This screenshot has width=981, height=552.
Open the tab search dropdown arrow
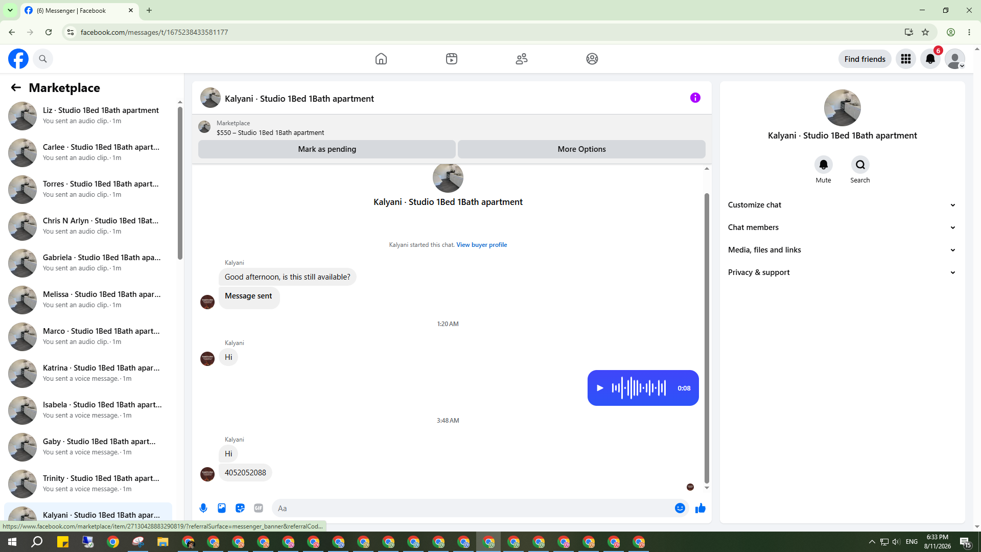point(10,10)
